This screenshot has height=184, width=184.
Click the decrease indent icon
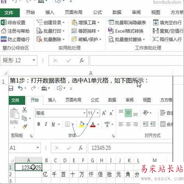[146, 124]
